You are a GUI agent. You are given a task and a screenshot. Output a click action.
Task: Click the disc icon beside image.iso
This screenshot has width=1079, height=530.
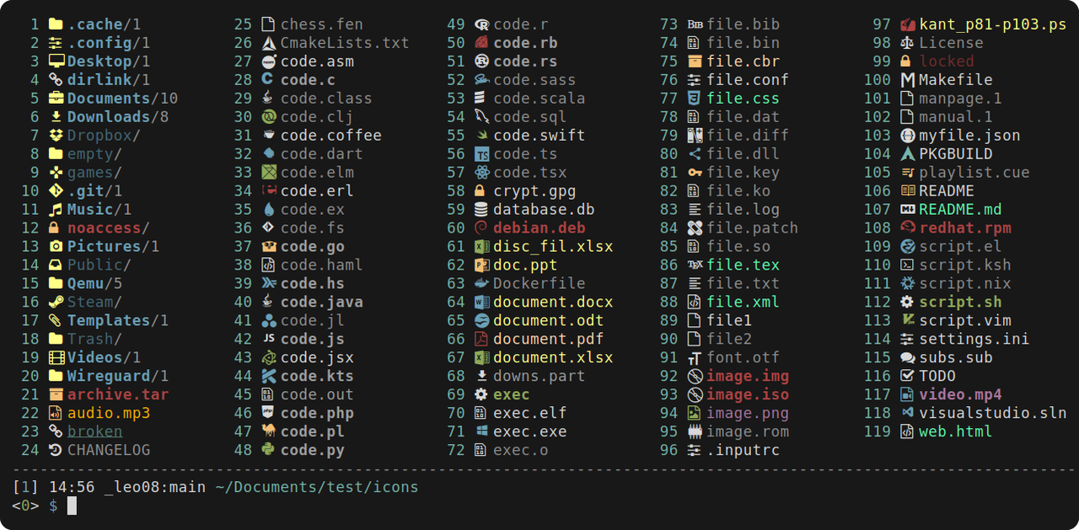coord(695,395)
